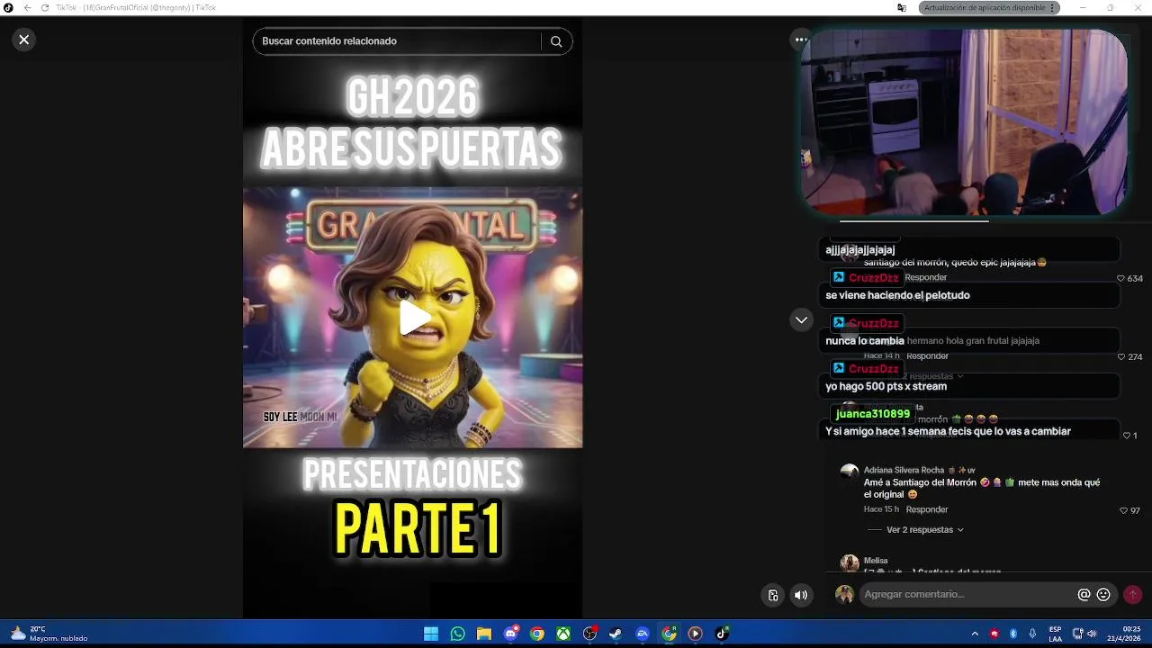The image size is (1152, 648).
Task: Open File Explorer from the taskbar
Action: pos(484,634)
